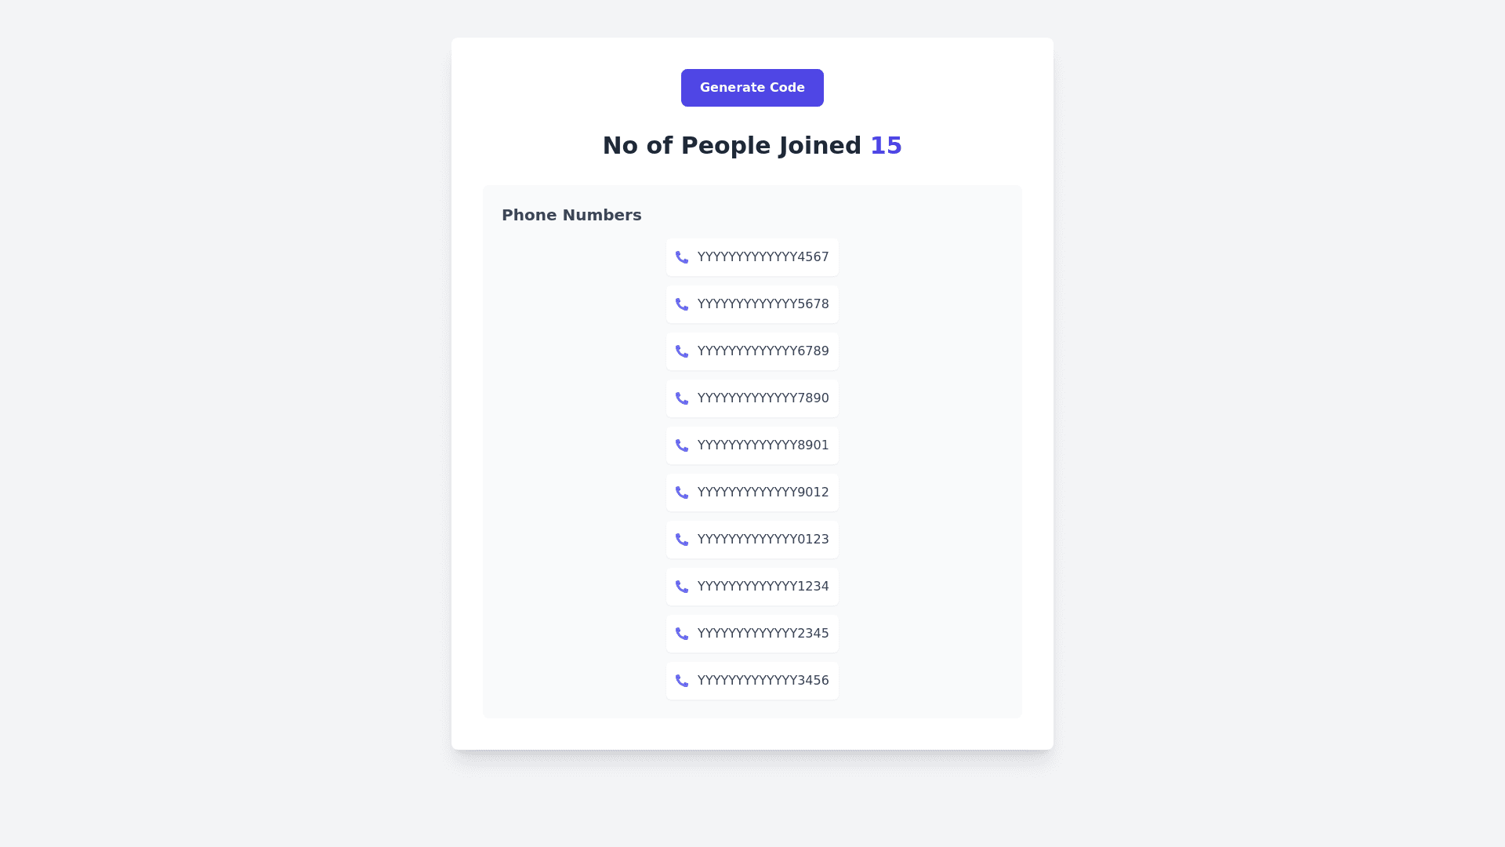Select the phone number text ending in 4567
This screenshot has width=1505, height=847.
pos(763,257)
